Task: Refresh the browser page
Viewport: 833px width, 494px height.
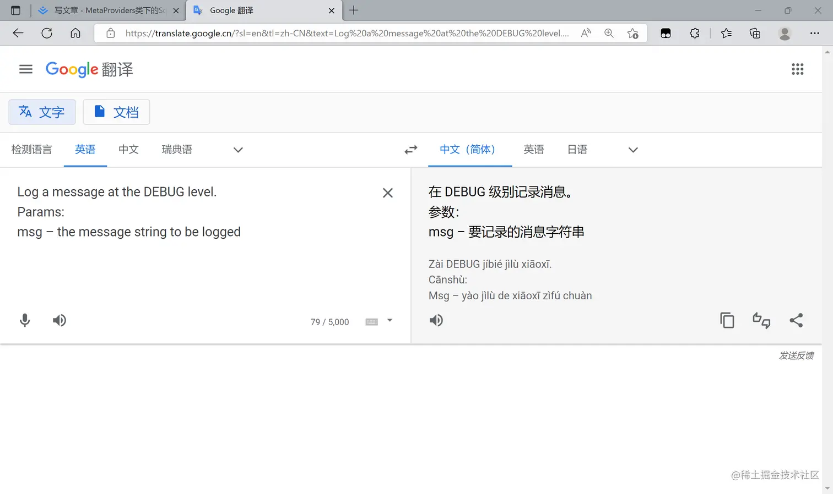Action: click(47, 33)
